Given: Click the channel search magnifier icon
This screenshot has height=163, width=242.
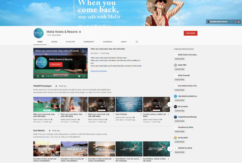Looking at the screenshot, I should click(x=136, y=42).
